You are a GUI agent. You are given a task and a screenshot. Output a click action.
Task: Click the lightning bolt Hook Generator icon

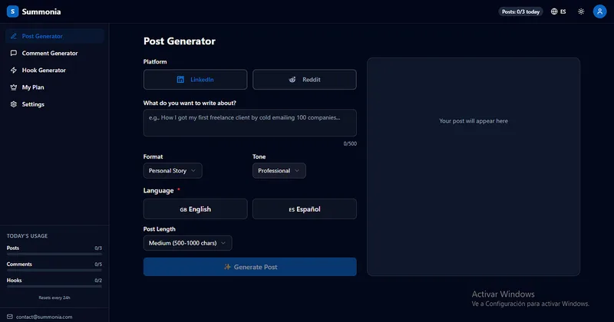coord(14,70)
